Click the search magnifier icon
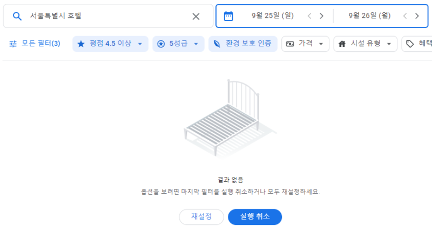432x233 pixels. pyautogui.click(x=17, y=16)
